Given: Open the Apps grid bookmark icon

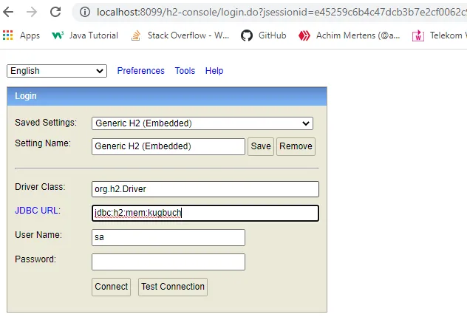Looking at the screenshot, I should click(8, 35).
